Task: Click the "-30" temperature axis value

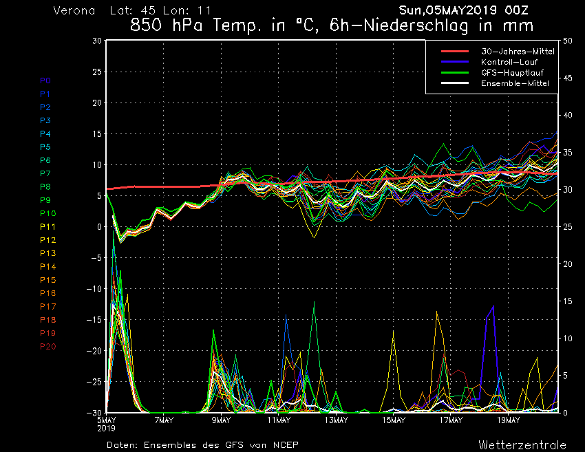Action: click(x=94, y=413)
